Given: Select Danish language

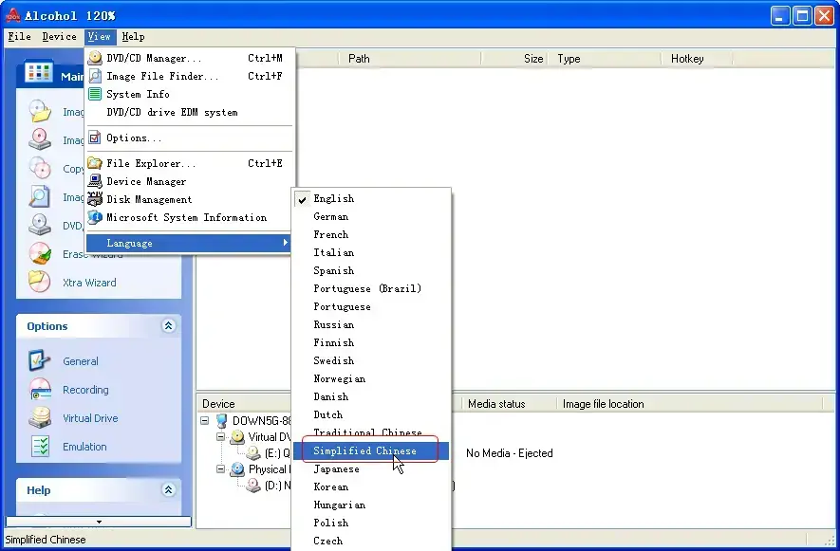Looking at the screenshot, I should coord(371,396).
